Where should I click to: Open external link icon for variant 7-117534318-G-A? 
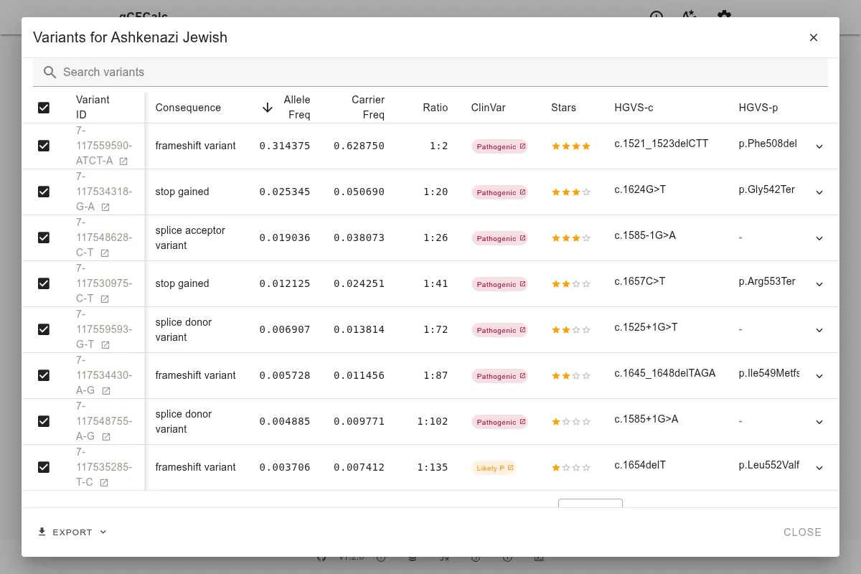[x=105, y=207]
